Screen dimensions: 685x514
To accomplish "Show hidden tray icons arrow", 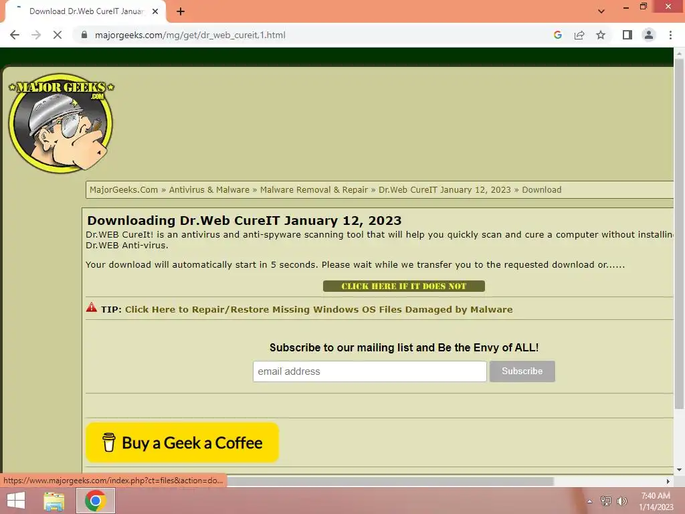I will click(x=589, y=501).
